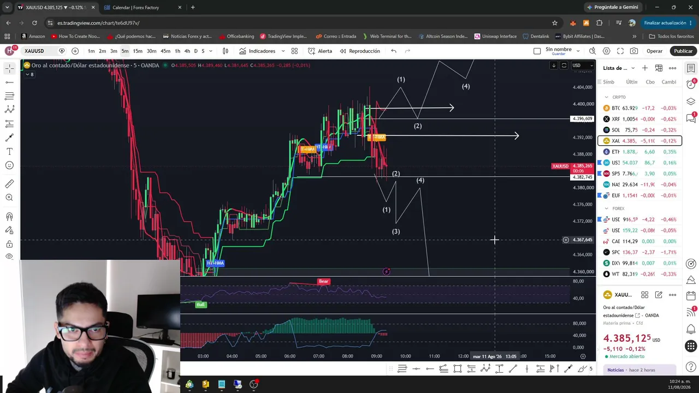Change the candlestick chart type

coord(226,51)
